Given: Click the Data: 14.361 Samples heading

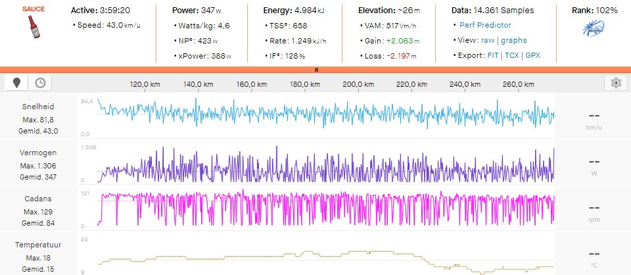Looking at the screenshot, I should click(x=492, y=11).
